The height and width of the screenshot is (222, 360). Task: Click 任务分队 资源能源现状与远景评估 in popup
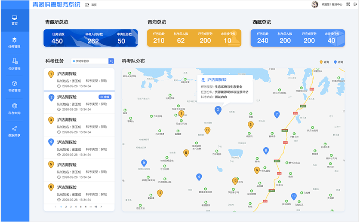tap(225, 92)
